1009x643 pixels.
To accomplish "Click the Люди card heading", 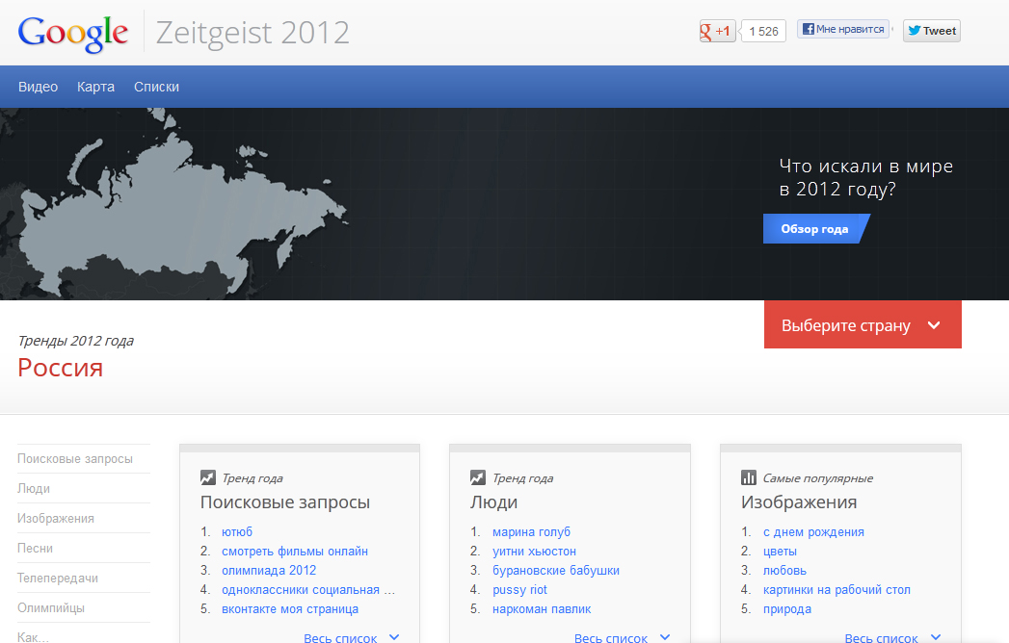I will (x=493, y=502).
